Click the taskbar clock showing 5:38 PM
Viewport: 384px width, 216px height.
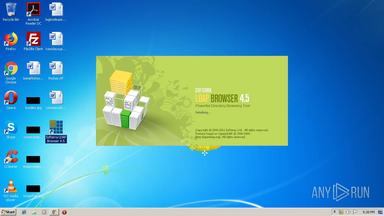tap(368, 212)
